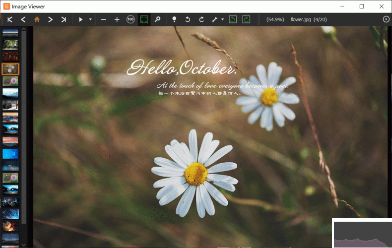Zoom in with the plus icon
The height and width of the screenshot is (248, 392).
point(117,19)
